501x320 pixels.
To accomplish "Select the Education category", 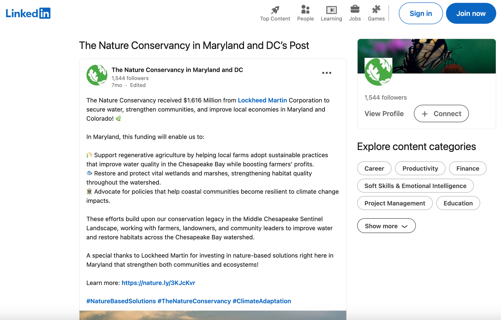I will click(x=458, y=203).
